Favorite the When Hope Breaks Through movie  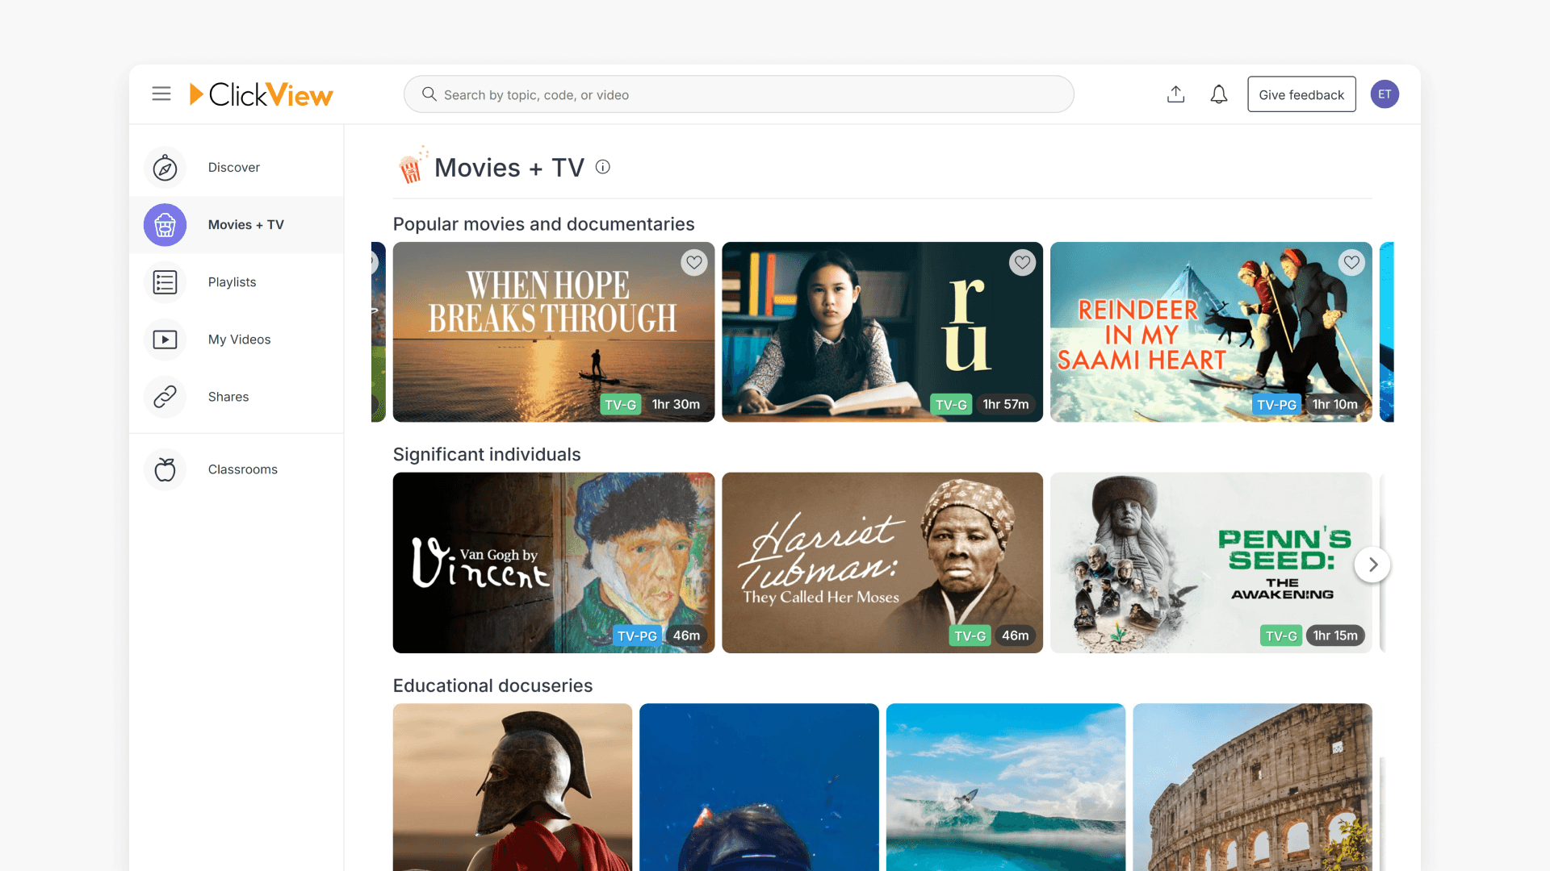click(694, 262)
